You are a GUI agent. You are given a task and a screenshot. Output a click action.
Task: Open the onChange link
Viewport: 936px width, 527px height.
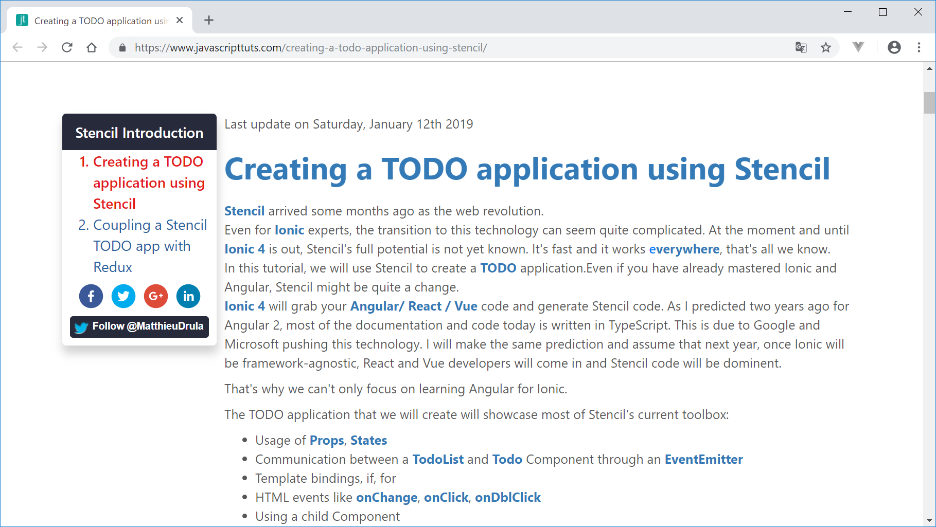tap(387, 497)
